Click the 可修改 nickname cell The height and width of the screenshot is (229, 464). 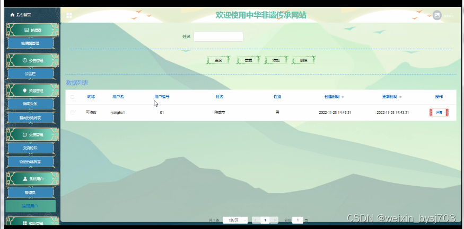[91, 113]
